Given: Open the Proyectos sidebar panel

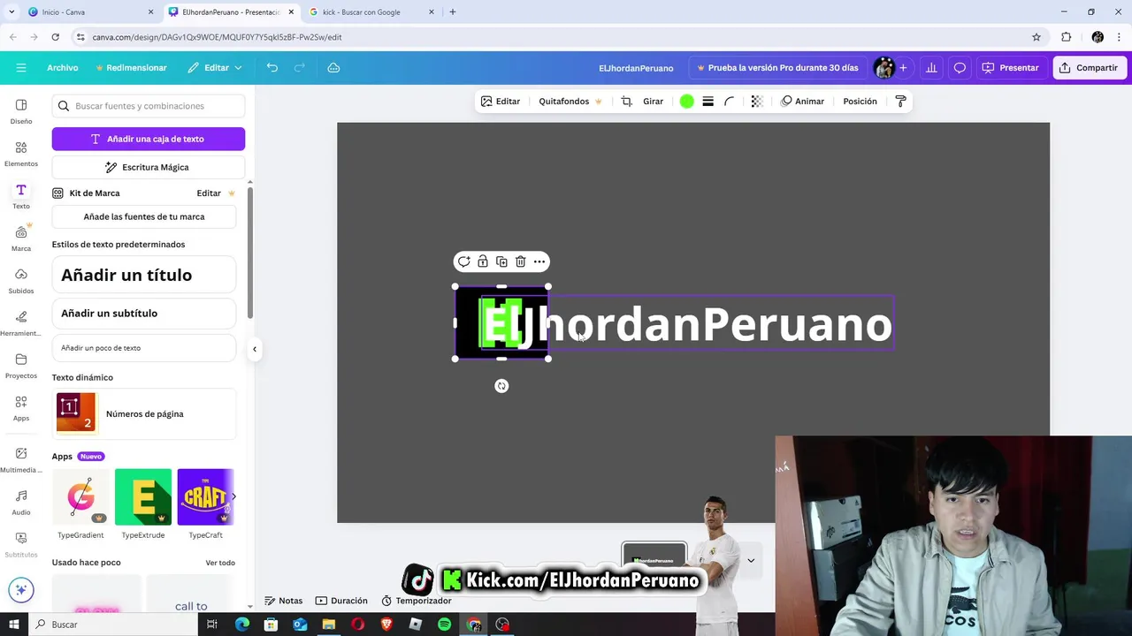Looking at the screenshot, I should [21, 366].
